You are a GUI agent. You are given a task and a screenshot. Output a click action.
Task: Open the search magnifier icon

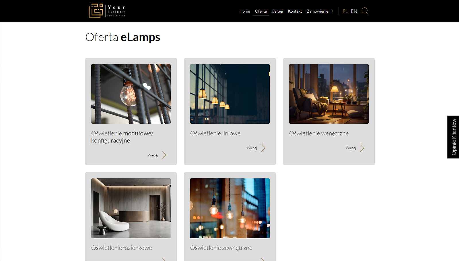[x=365, y=11]
